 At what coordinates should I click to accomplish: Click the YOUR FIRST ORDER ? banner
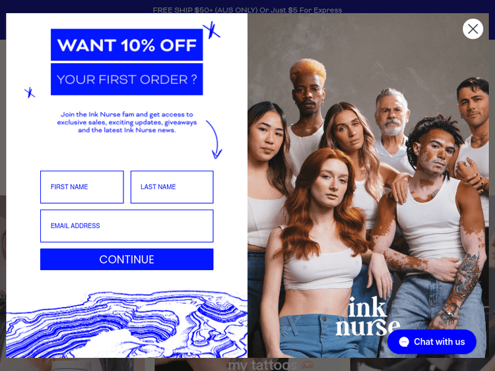pos(127,79)
